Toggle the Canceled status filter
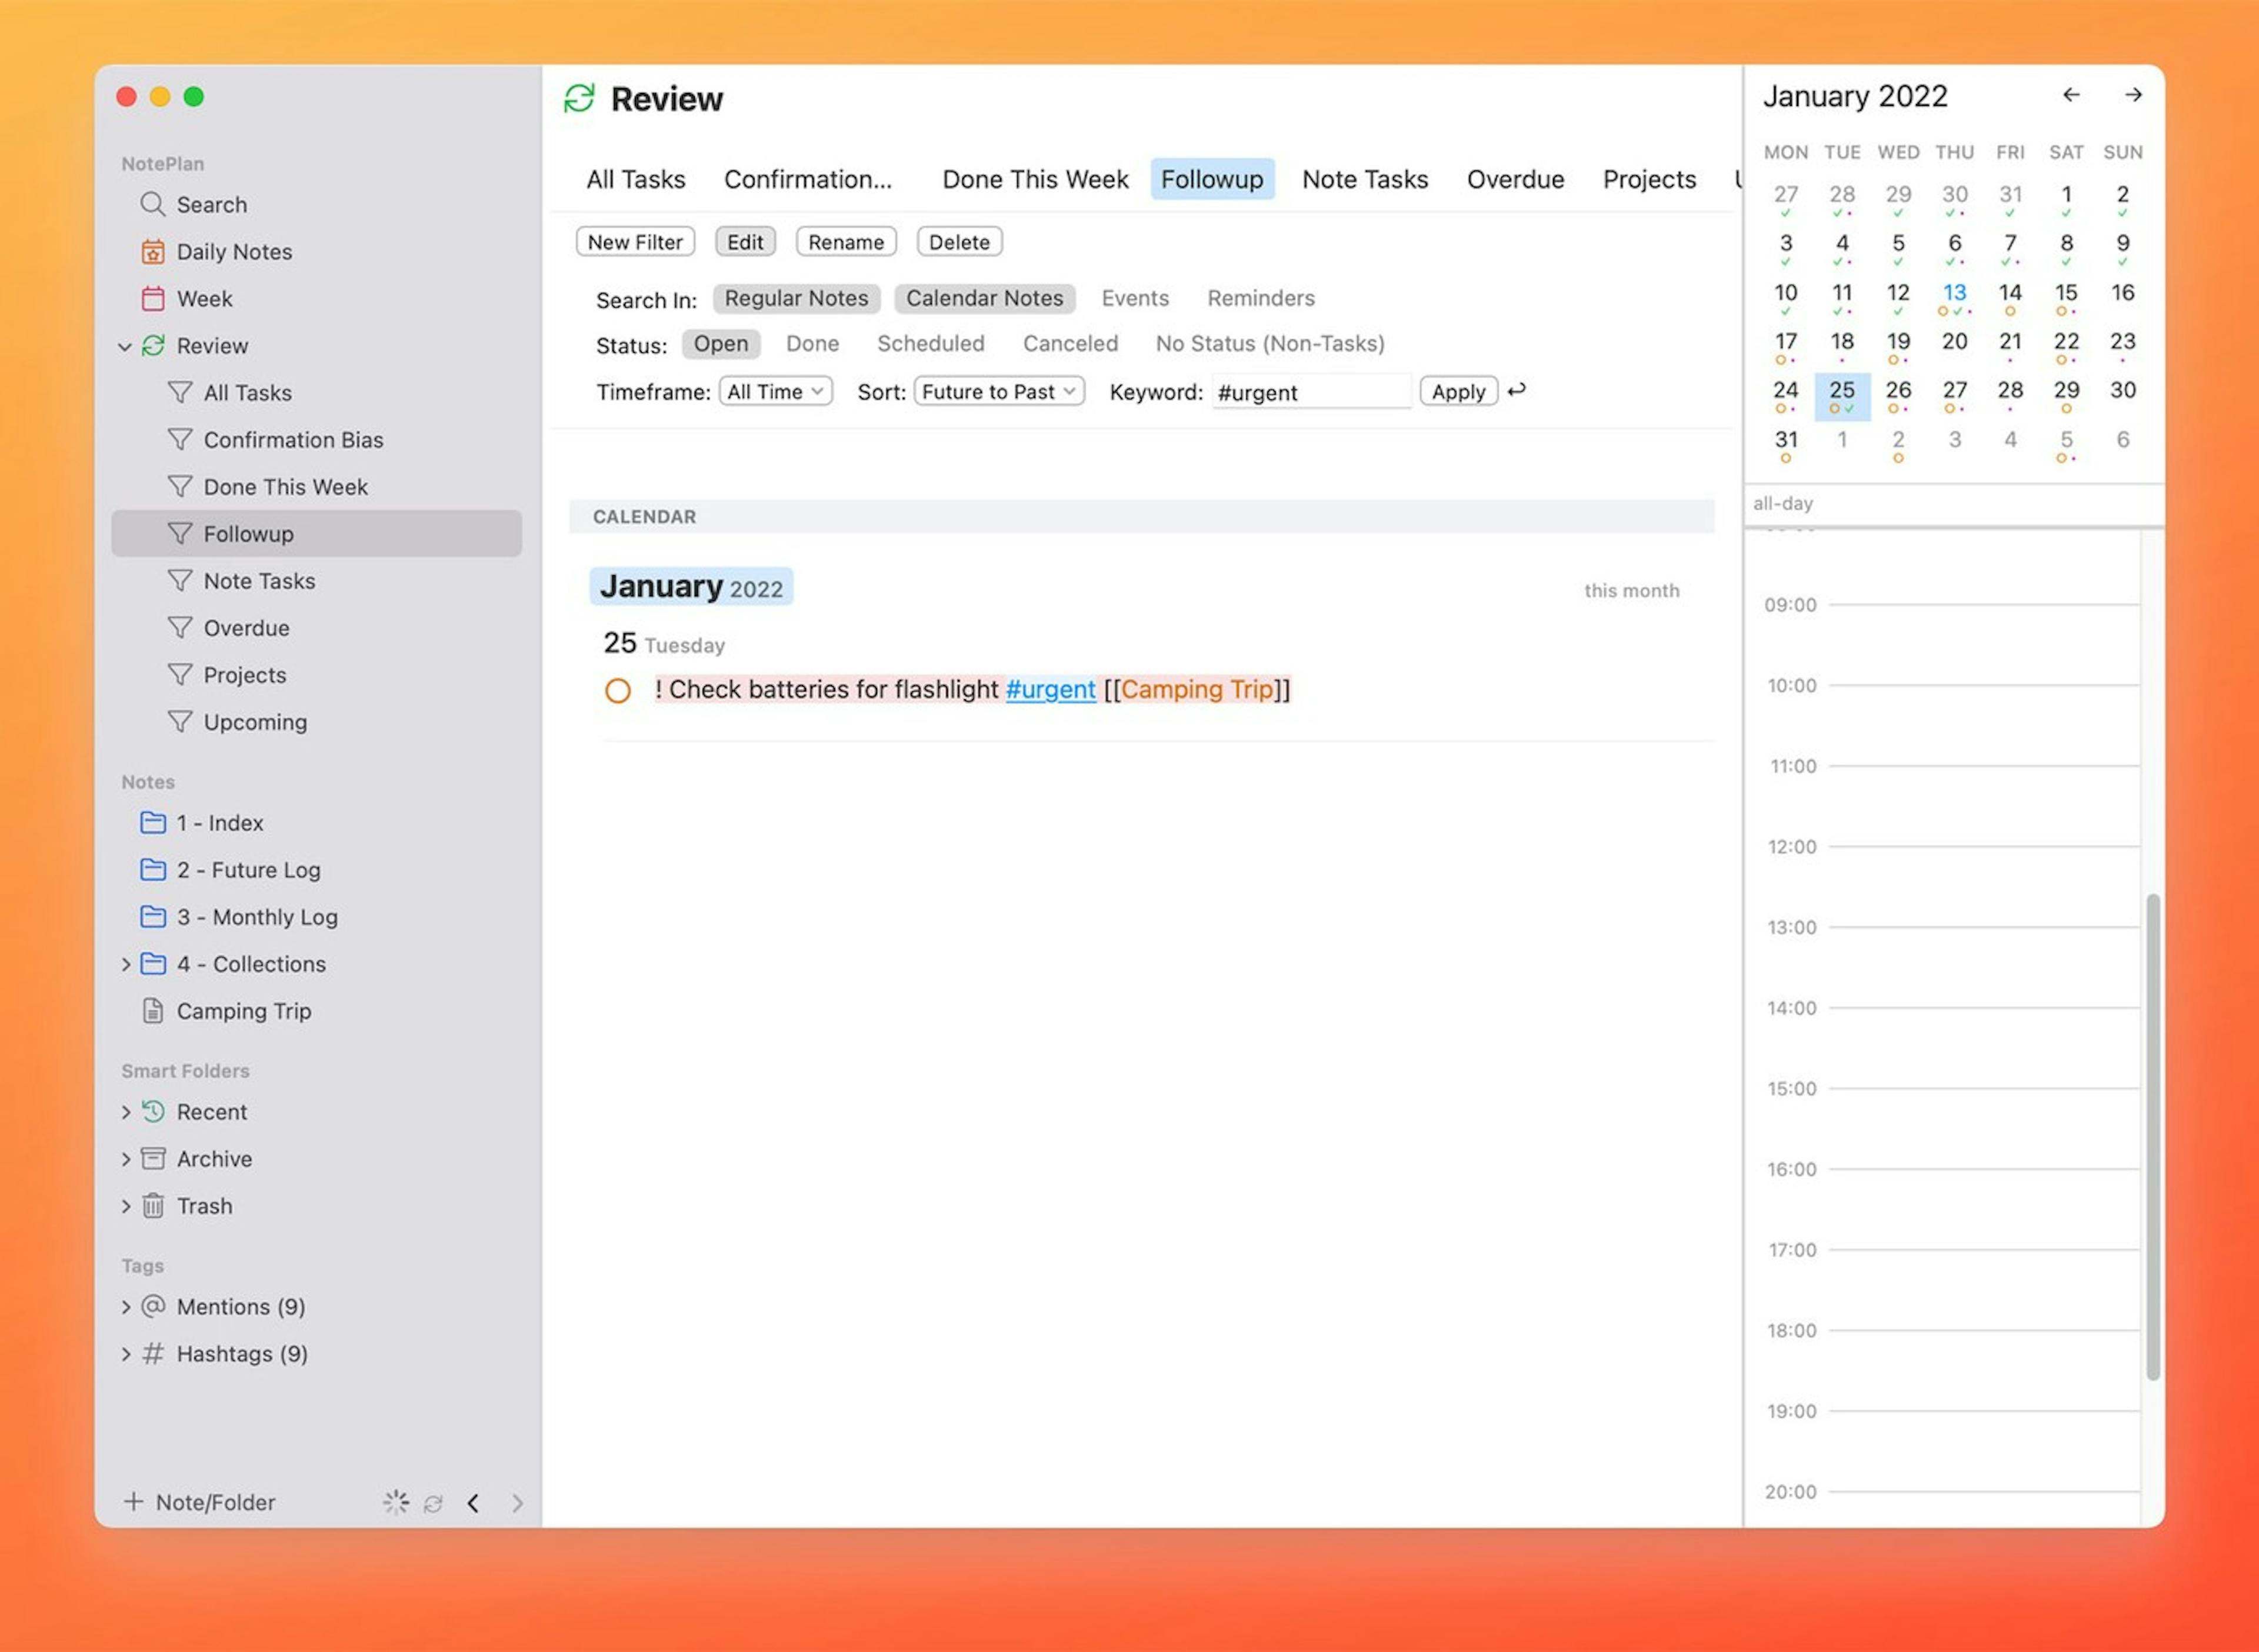The width and height of the screenshot is (2259, 1652). coord(1070,344)
